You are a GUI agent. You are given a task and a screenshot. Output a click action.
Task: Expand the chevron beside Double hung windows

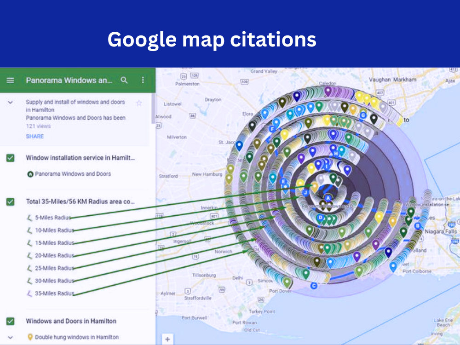[10, 337]
